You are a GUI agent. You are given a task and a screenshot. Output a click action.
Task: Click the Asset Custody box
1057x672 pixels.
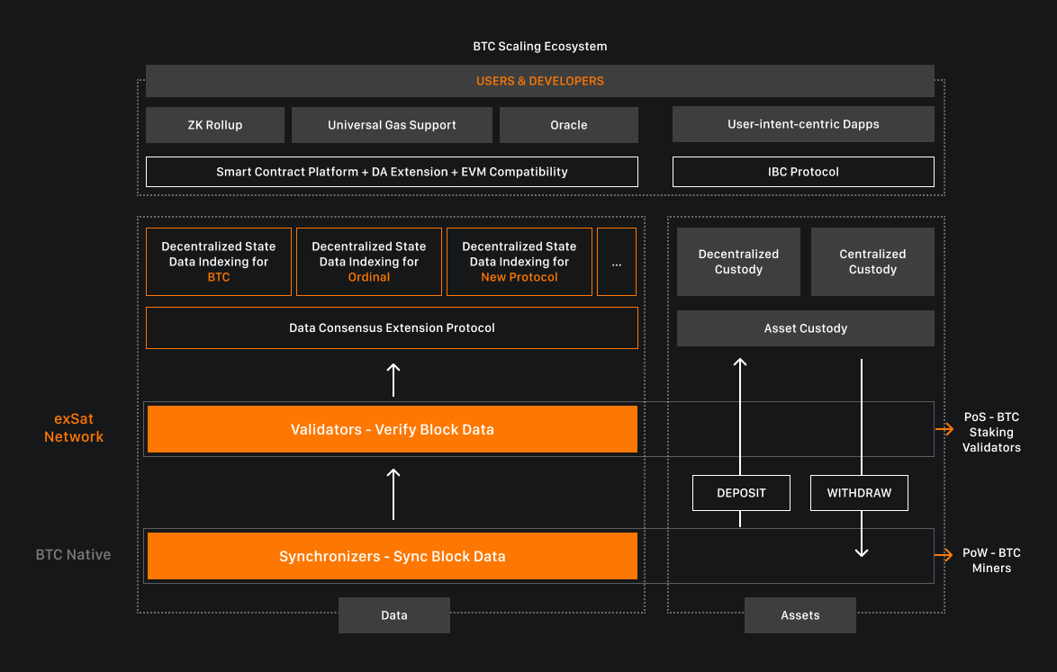[x=806, y=328]
